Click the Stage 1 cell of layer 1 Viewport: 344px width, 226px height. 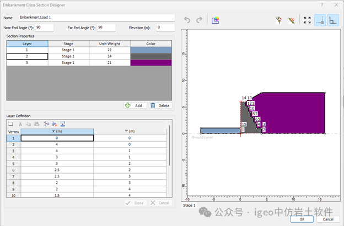[68, 50]
